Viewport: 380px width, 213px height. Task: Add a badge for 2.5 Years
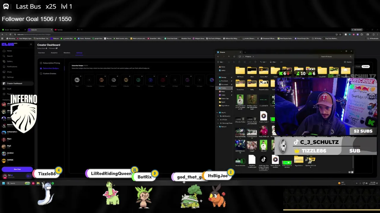pos(175,80)
